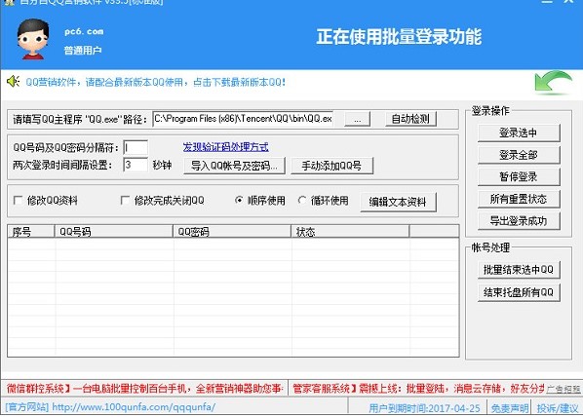The width and height of the screenshot is (583, 417).
Task: Click the 正在使用批量登录功能 banner title
Action: click(399, 36)
